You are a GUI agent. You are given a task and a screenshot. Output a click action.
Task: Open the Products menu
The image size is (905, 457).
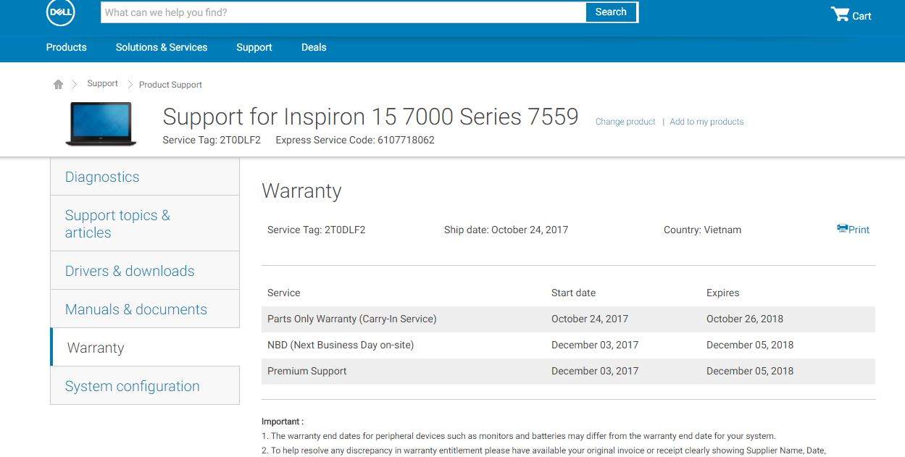(66, 47)
